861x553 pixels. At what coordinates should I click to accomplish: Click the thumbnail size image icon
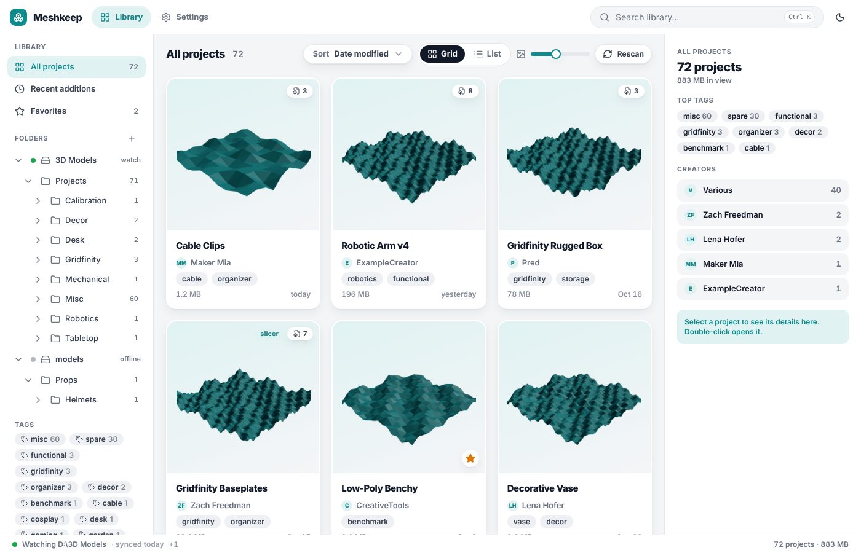tap(521, 54)
